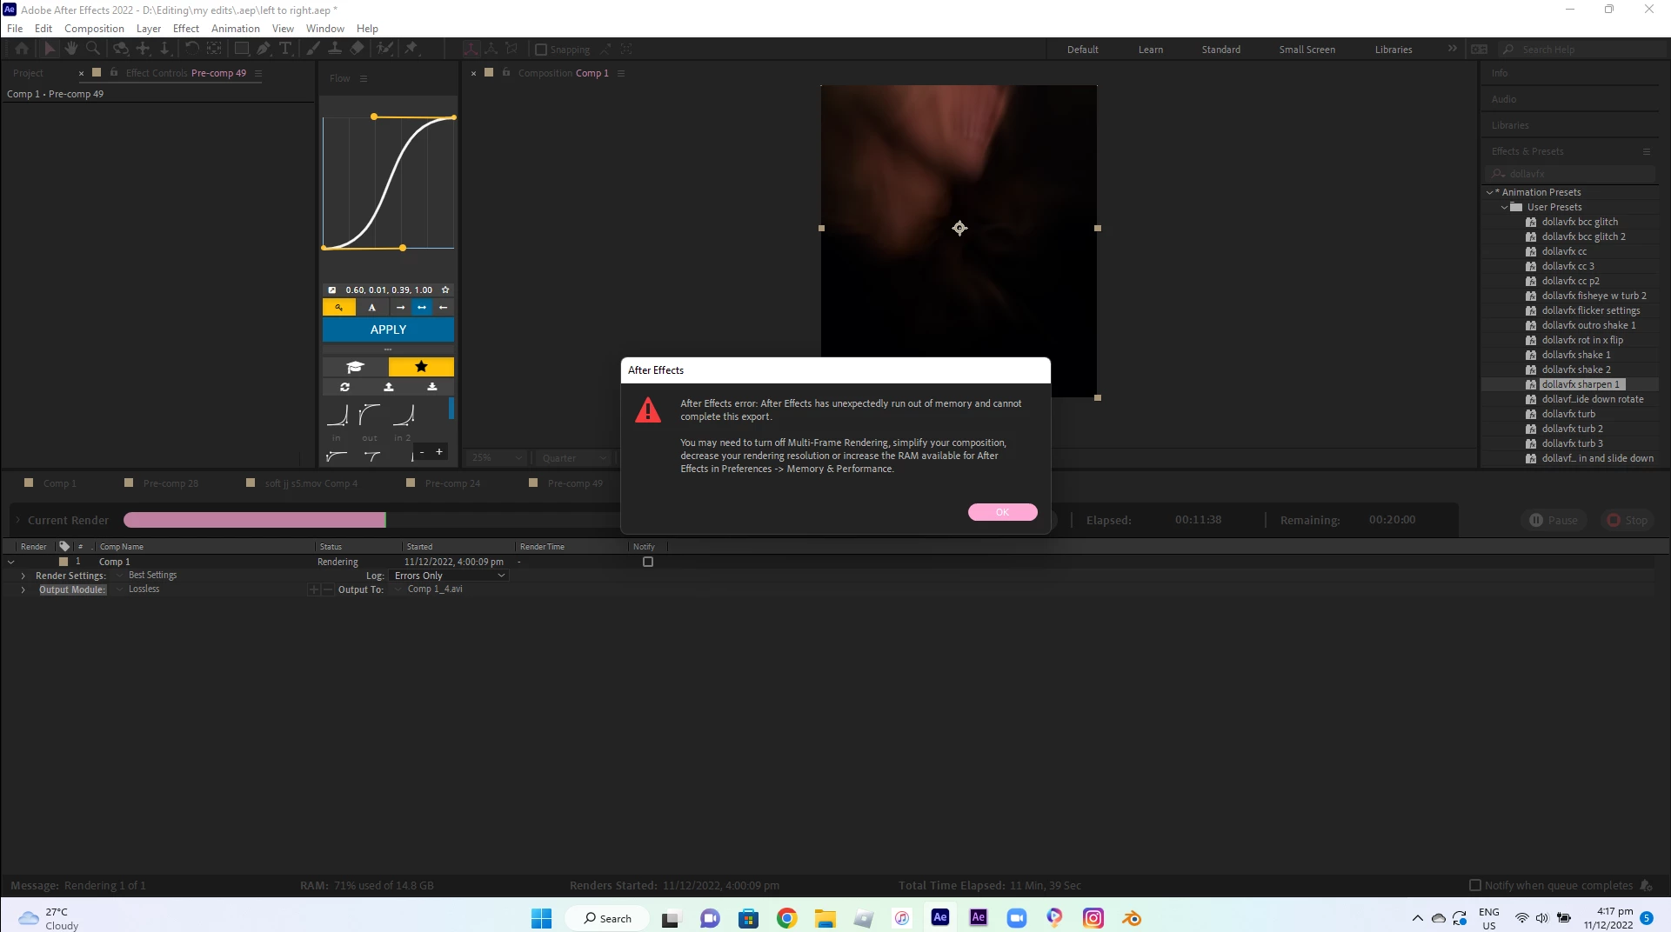Expand Render Settings disclosure triangle
This screenshot has width=1671, height=932.
[x=23, y=576]
